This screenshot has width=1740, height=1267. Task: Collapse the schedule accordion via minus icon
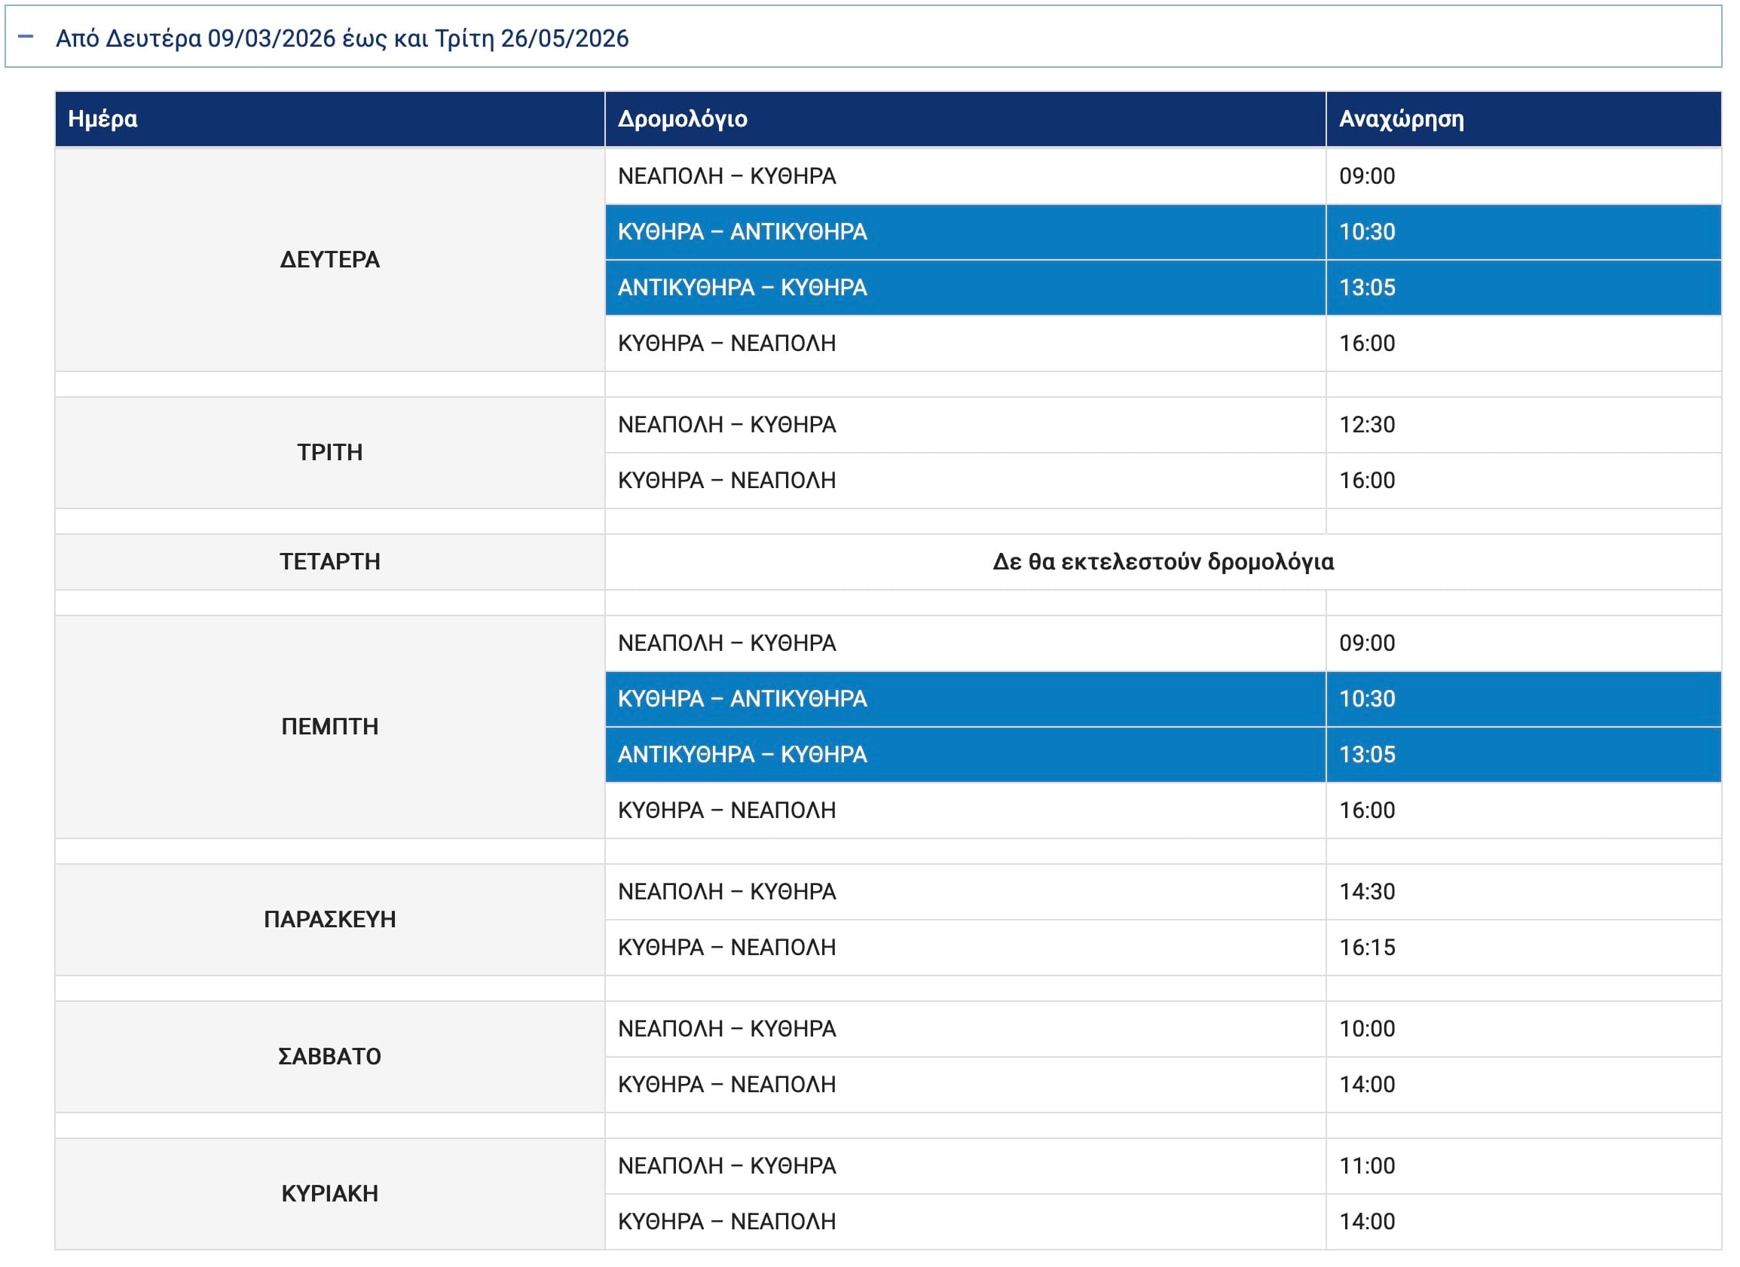26,36
